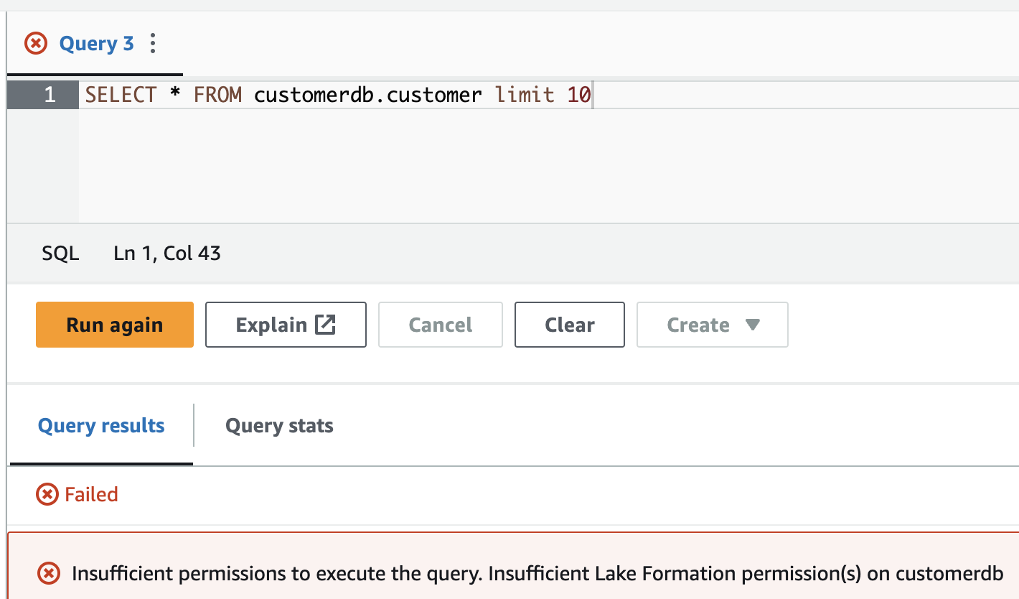Click the red error icon beside Query 3
This screenshot has width=1019, height=599.
pyautogui.click(x=36, y=44)
